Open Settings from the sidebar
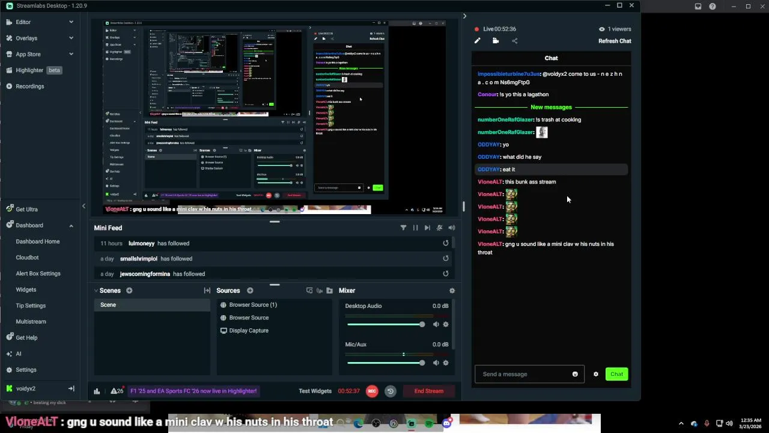Viewport: 769px width, 433px height. [x=26, y=370]
